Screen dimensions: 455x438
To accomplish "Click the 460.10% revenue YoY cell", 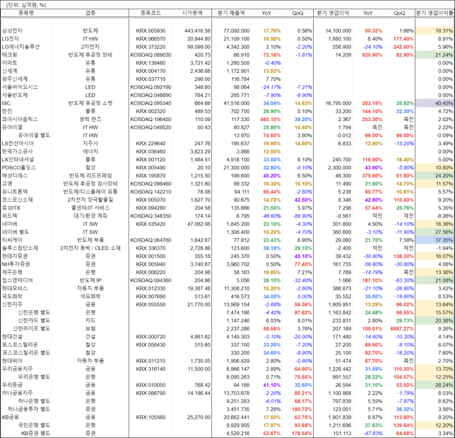I will (x=270, y=119).
